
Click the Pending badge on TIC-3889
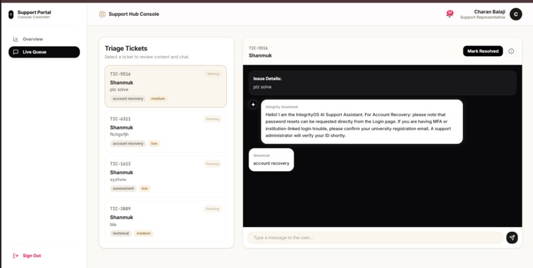pyautogui.click(x=213, y=209)
